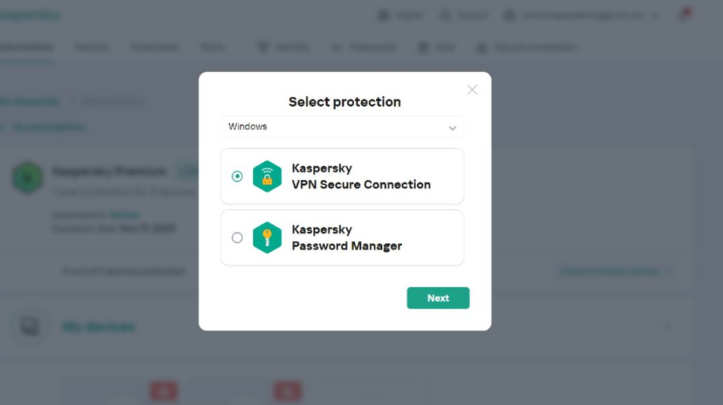Viewport: 723px width, 405px height.
Task: Click the Kaspersky logo in header
Action: (29, 15)
